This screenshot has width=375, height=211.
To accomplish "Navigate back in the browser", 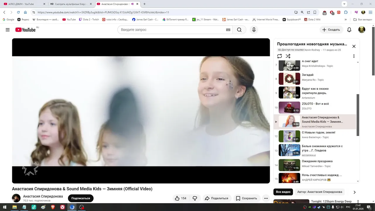I will tap(4, 12).
